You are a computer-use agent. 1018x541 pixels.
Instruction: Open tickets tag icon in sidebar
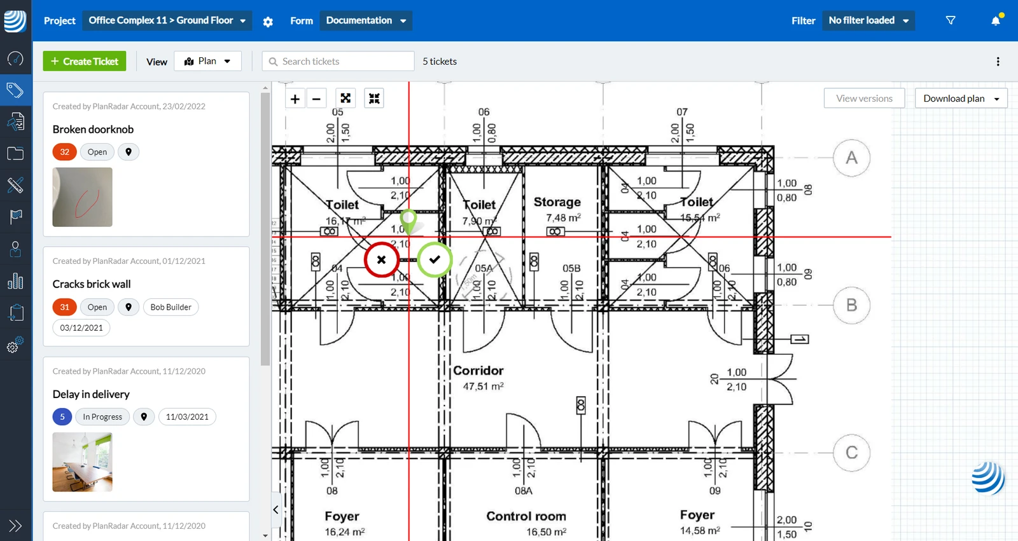pos(15,90)
